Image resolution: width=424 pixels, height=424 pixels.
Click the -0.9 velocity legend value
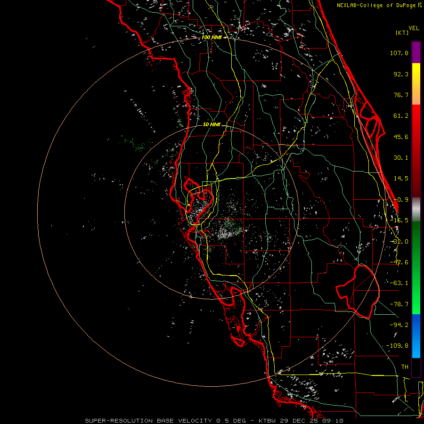pyautogui.click(x=401, y=200)
